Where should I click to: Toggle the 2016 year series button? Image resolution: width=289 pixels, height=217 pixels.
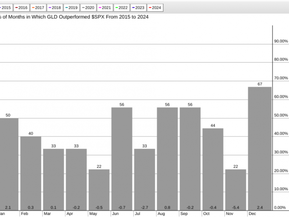click(x=22, y=8)
